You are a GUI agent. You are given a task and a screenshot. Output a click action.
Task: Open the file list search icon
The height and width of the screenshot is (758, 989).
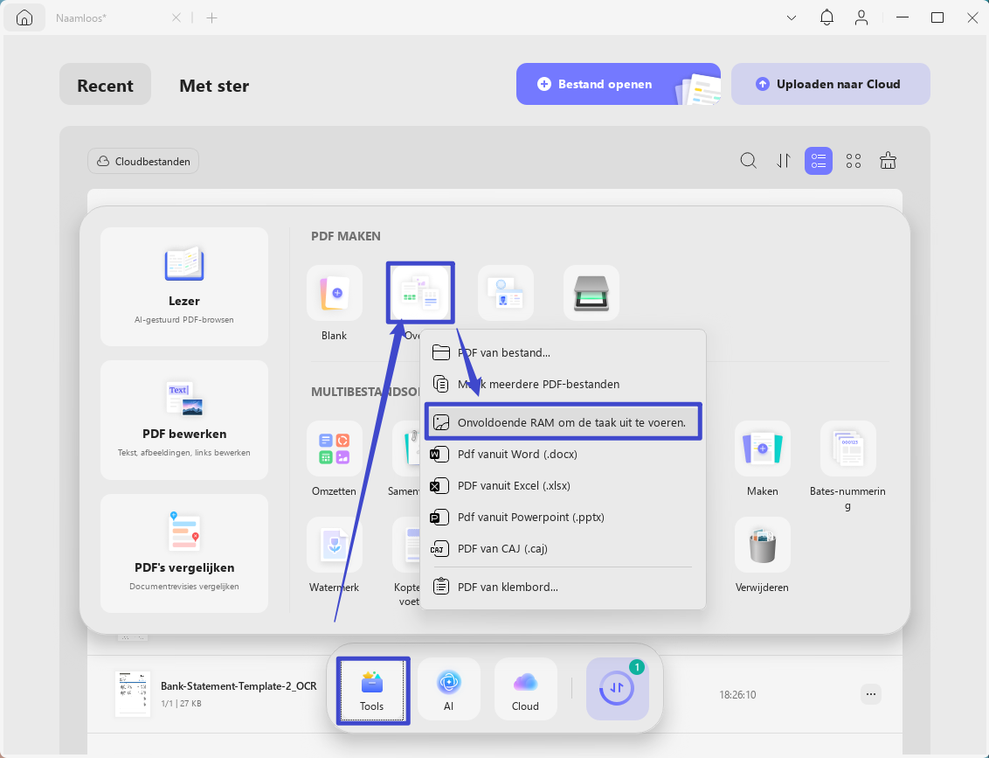tap(748, 161)
